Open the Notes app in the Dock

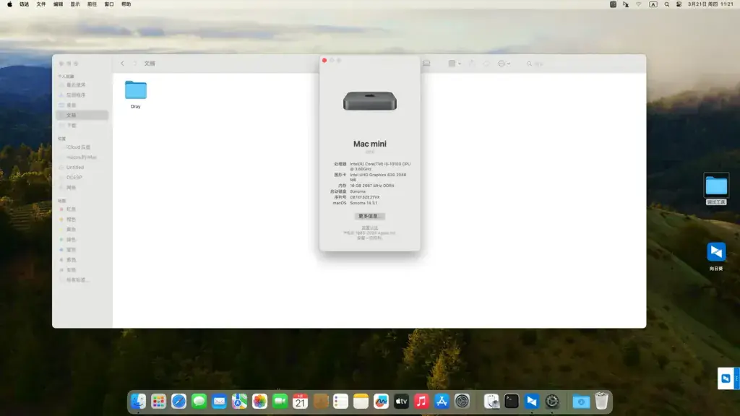tap(361, 402)
